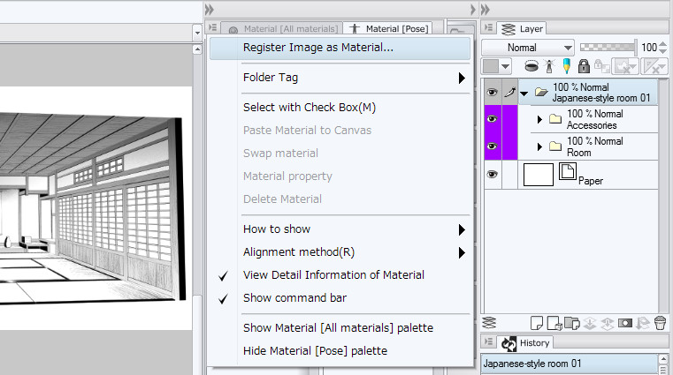This screenshot has width=673, height=375.
Task: Hide the Paper layer
Action: click(493, 174)
